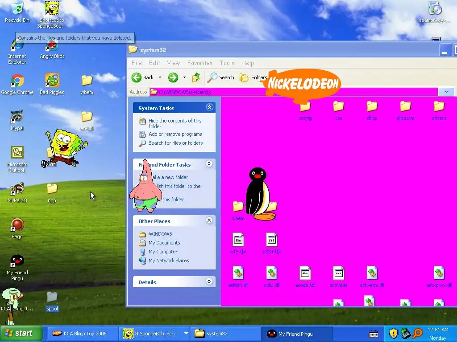Viewport: 457px width, 342px height.
Task: Open the Back history dropdown arrow
Action: tap(160, 77)
